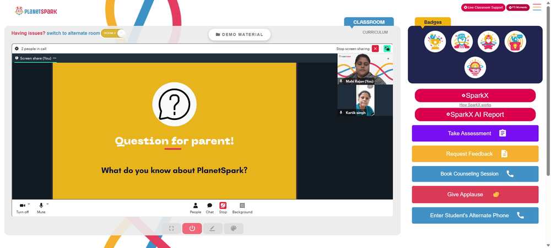
Task: Open call settings gear icon
Action: pos(17,49)
